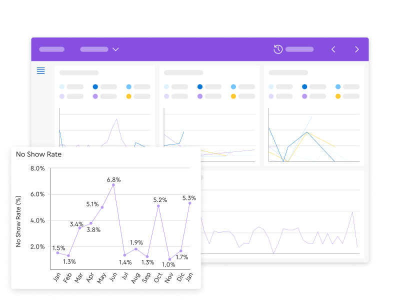Select the 5.2% data point for Oct
400x300 pixels.
(x=158, y=206)
